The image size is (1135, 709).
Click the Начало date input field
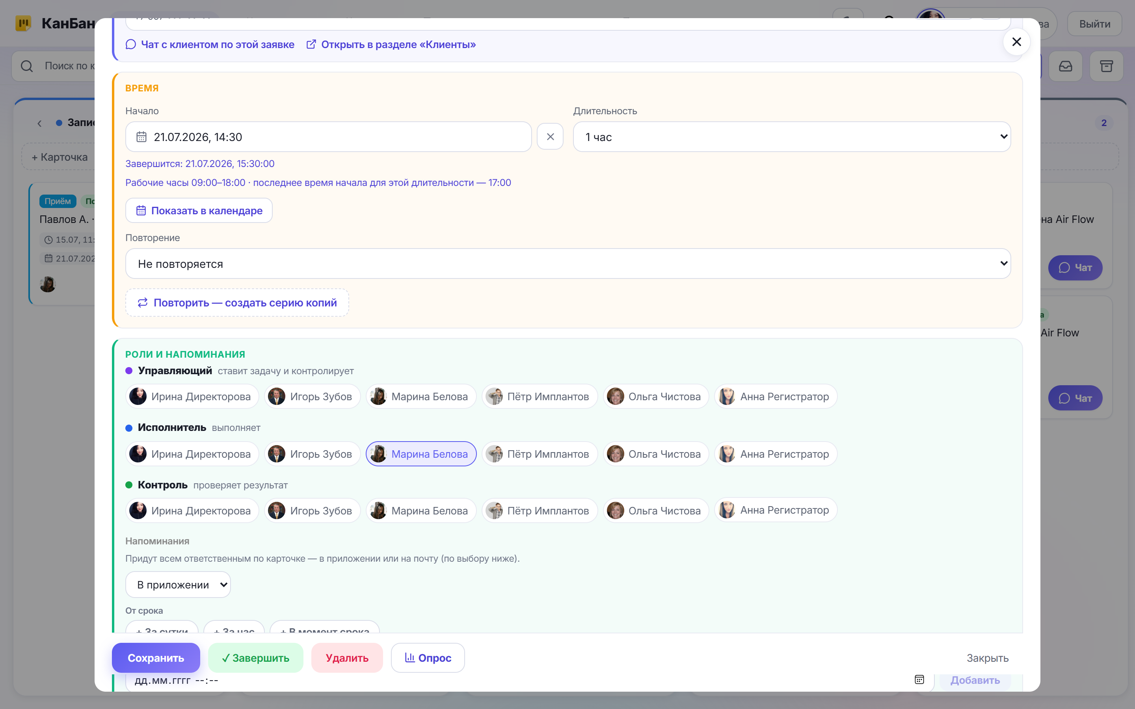point(328,136)
